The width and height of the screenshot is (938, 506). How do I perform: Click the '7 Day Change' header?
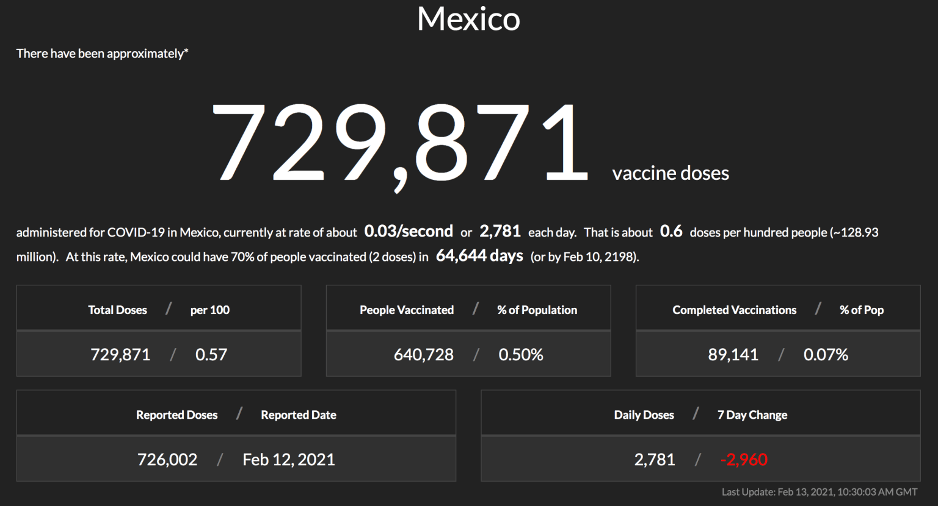pyautogui.click(x=752, y=415)
